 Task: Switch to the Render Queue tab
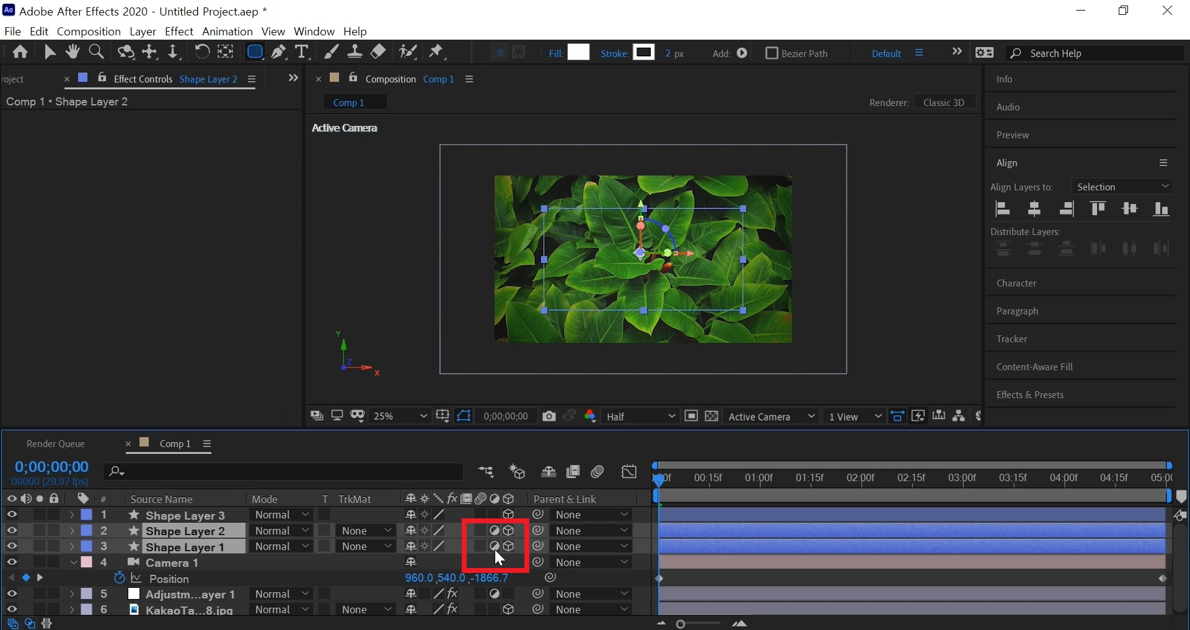55,444
